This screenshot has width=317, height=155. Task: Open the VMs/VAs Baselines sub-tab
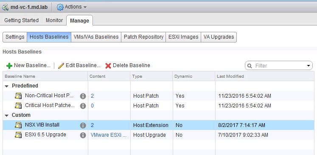click(x=96, y=37)
